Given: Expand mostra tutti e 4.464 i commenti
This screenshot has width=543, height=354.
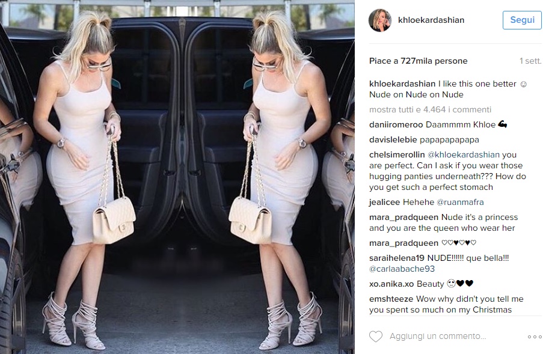Looking at the screenshot, I should click(430, 110).
